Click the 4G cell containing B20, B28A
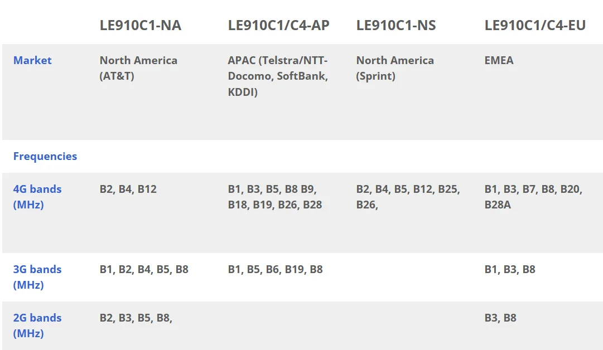The width and height of the screenshot is (603, 350). (x=533, y=197)
